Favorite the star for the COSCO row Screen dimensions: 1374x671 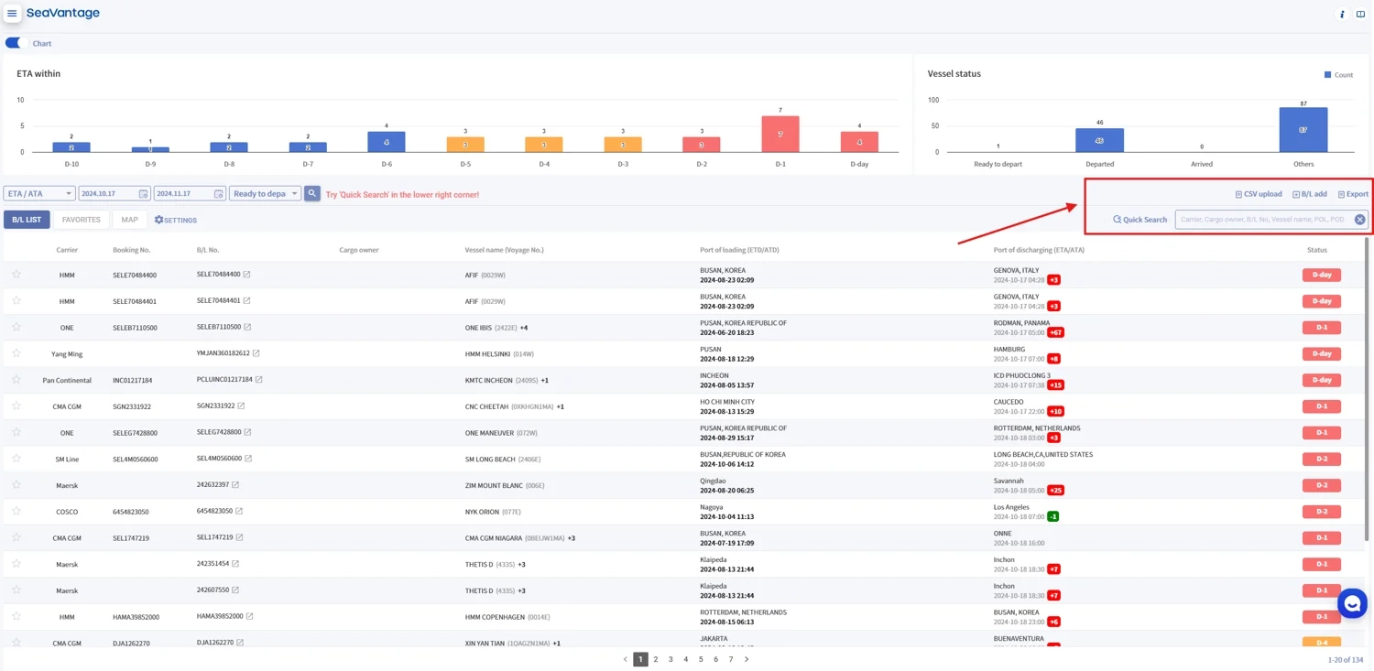pyautogui.click(x=16, y=511)
